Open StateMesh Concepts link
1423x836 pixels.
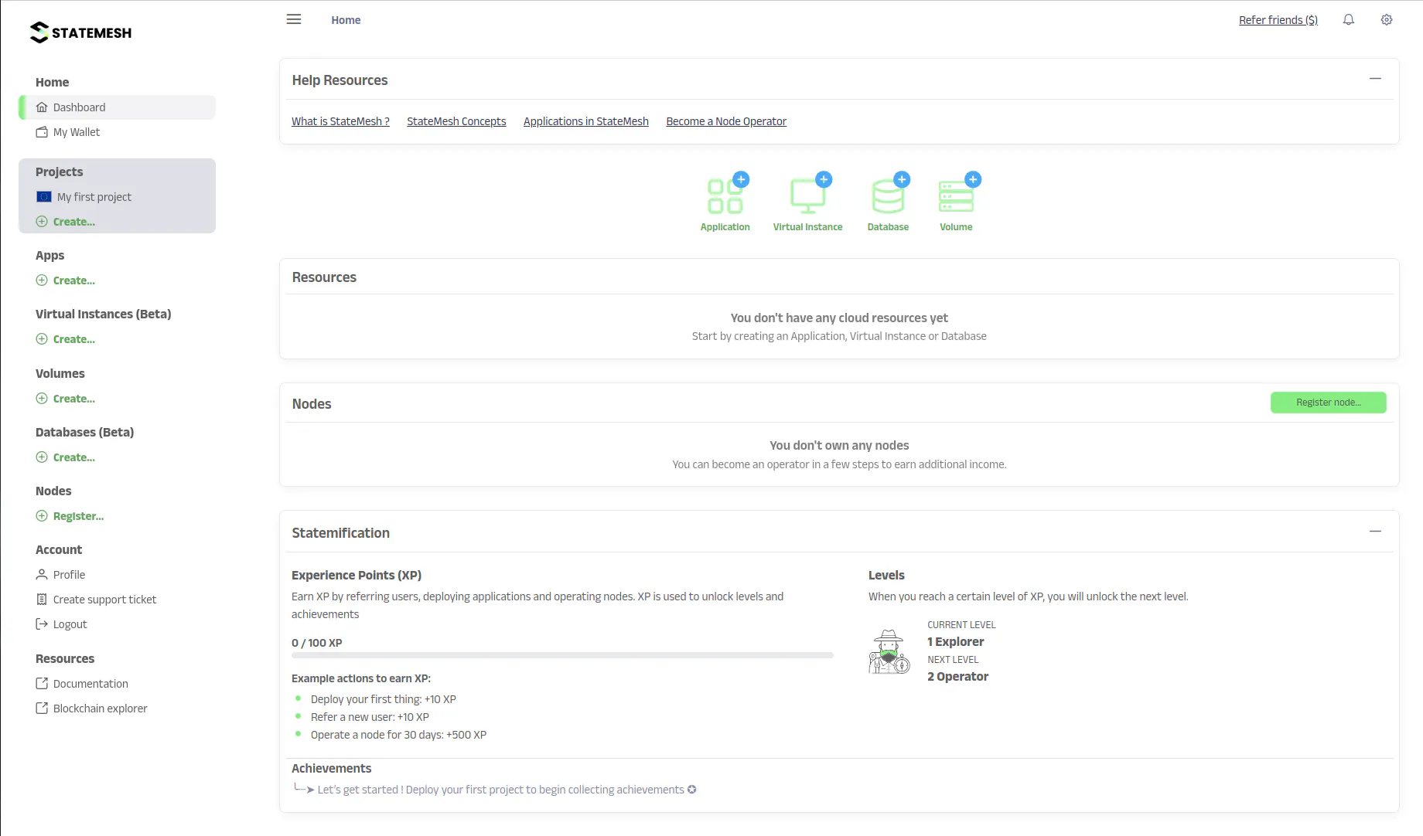(456, 121)
